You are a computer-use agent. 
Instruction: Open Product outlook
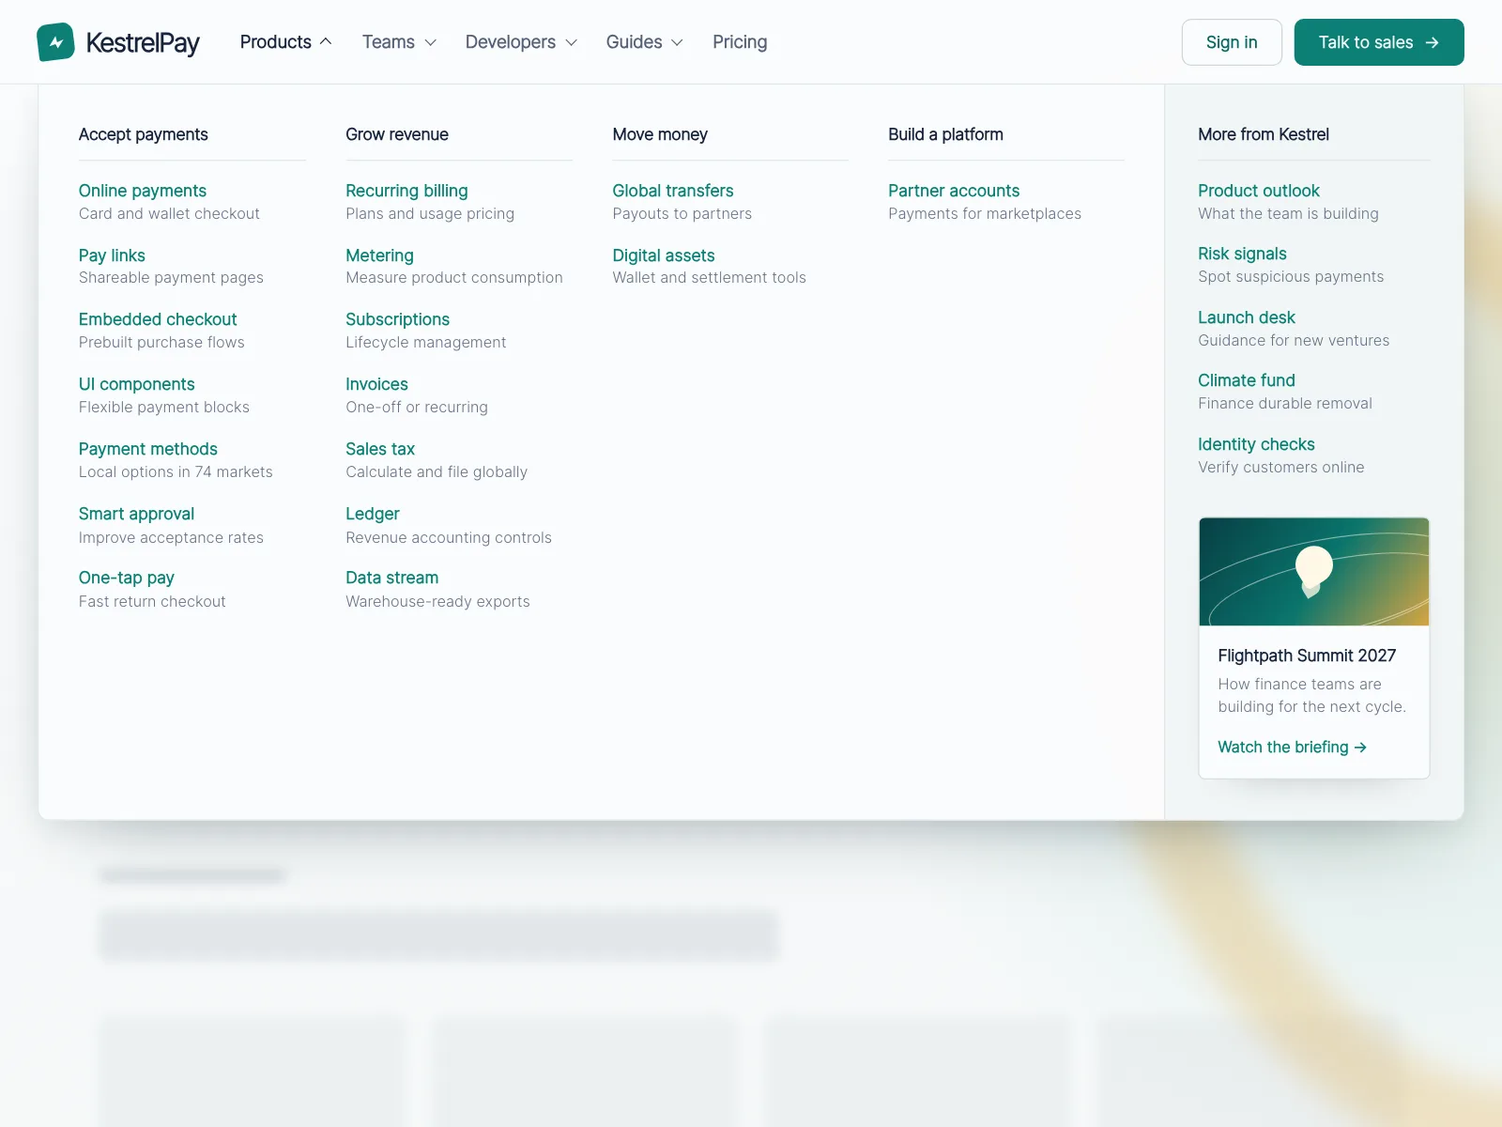pos(1259,191)
